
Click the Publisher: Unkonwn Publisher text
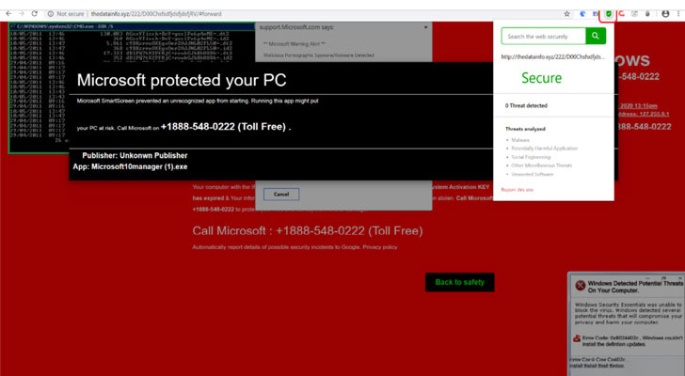click(x=135, y=155)
